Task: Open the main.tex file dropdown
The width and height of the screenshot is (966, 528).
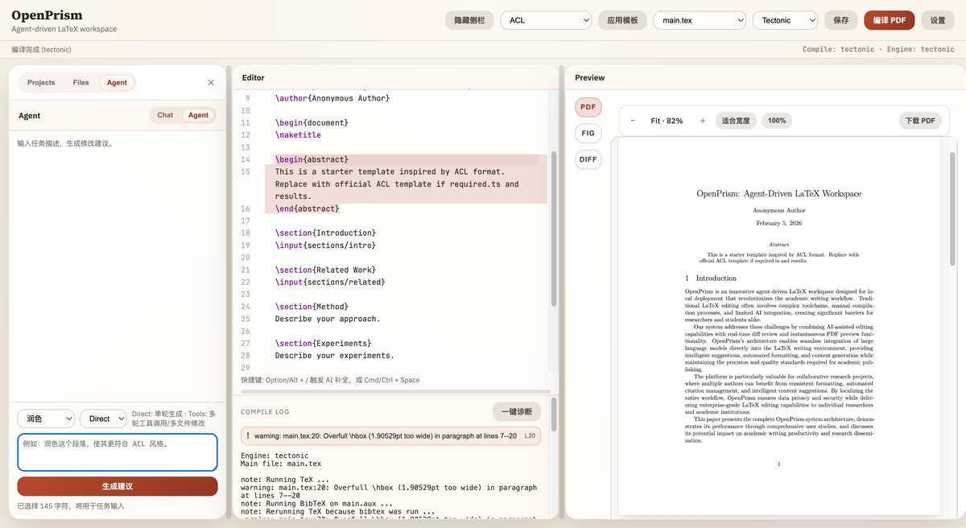Action: (x=700, y=20)
